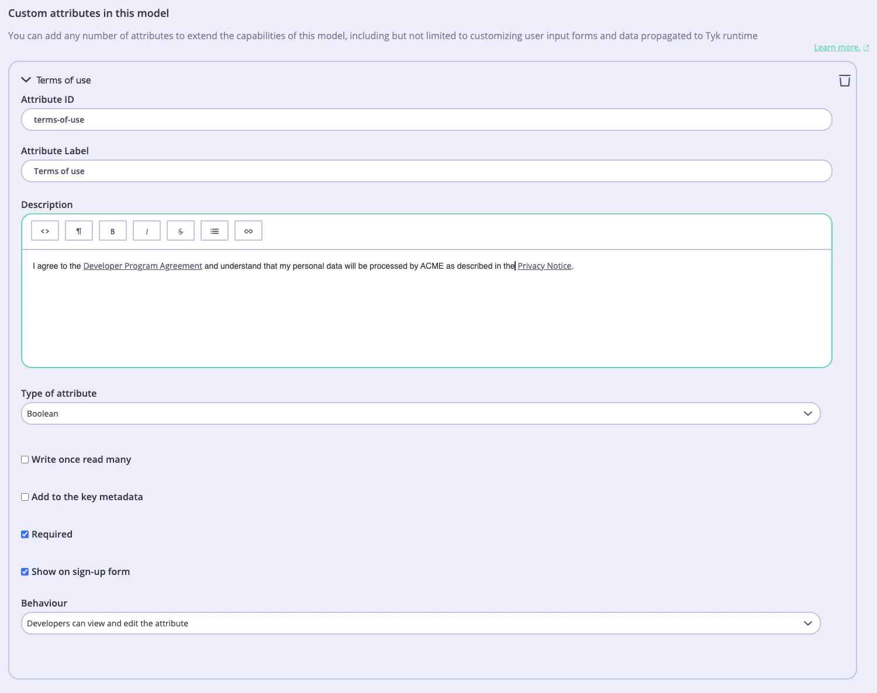Toggle italic formatting in the description editor
The width and height of the screenshot is (877, 693).
[146, 230]
